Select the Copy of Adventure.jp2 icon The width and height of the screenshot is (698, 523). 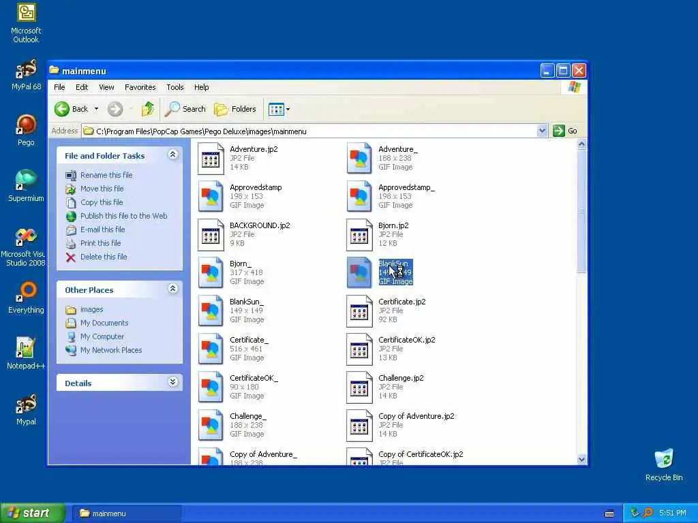click(359, 426)
